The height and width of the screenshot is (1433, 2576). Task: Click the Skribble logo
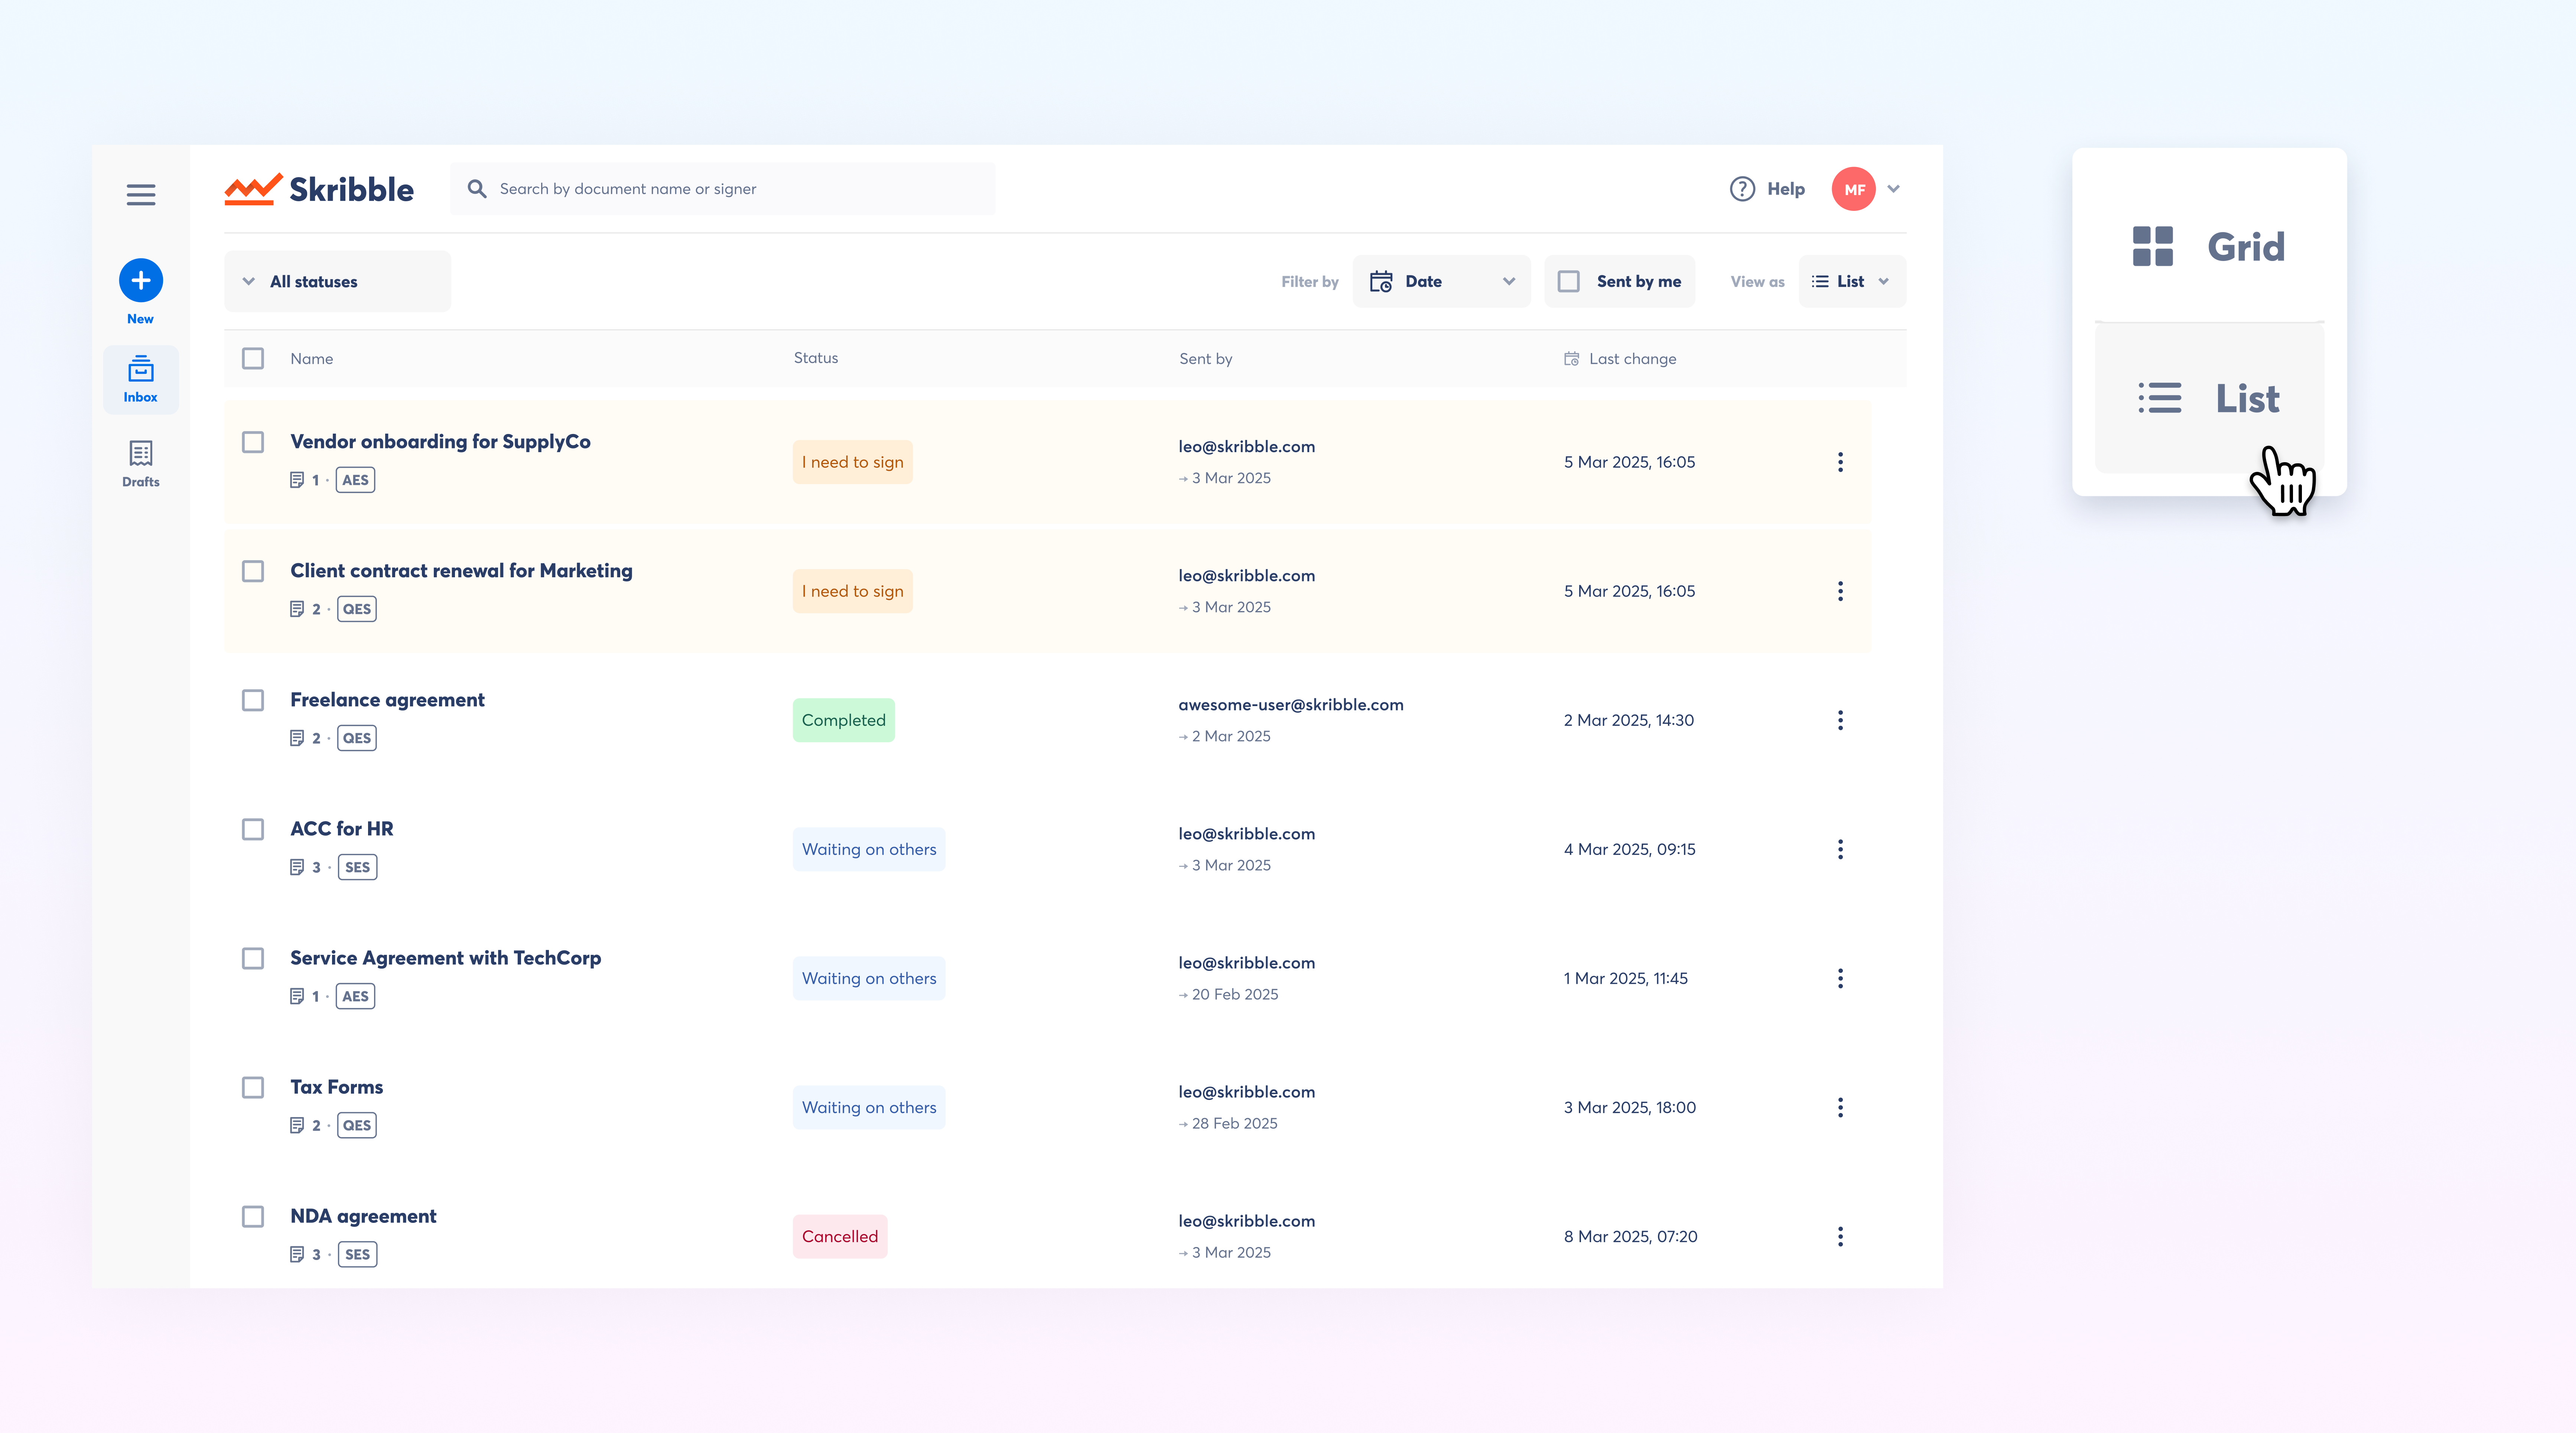point(319,189)
